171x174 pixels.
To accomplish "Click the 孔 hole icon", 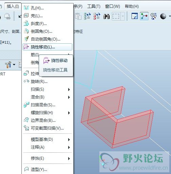I will (26, 8).
